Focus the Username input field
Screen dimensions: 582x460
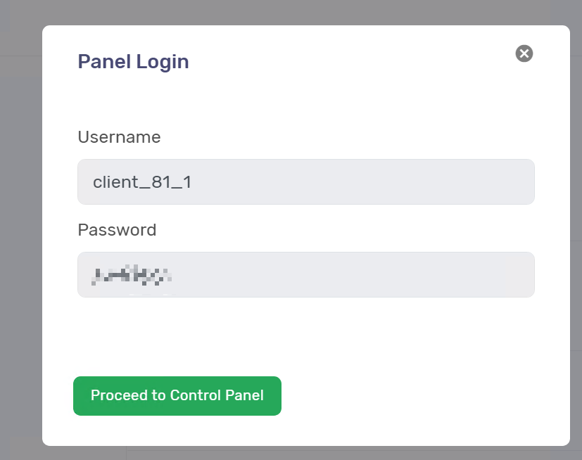(306, 181)
